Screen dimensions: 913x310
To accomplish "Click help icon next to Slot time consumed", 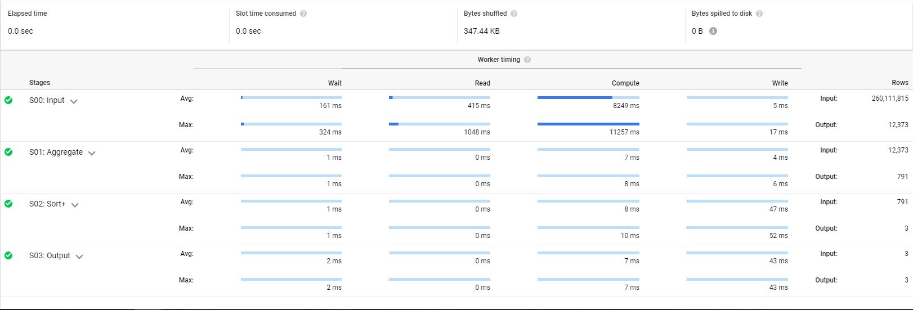I will coord(303,14).
